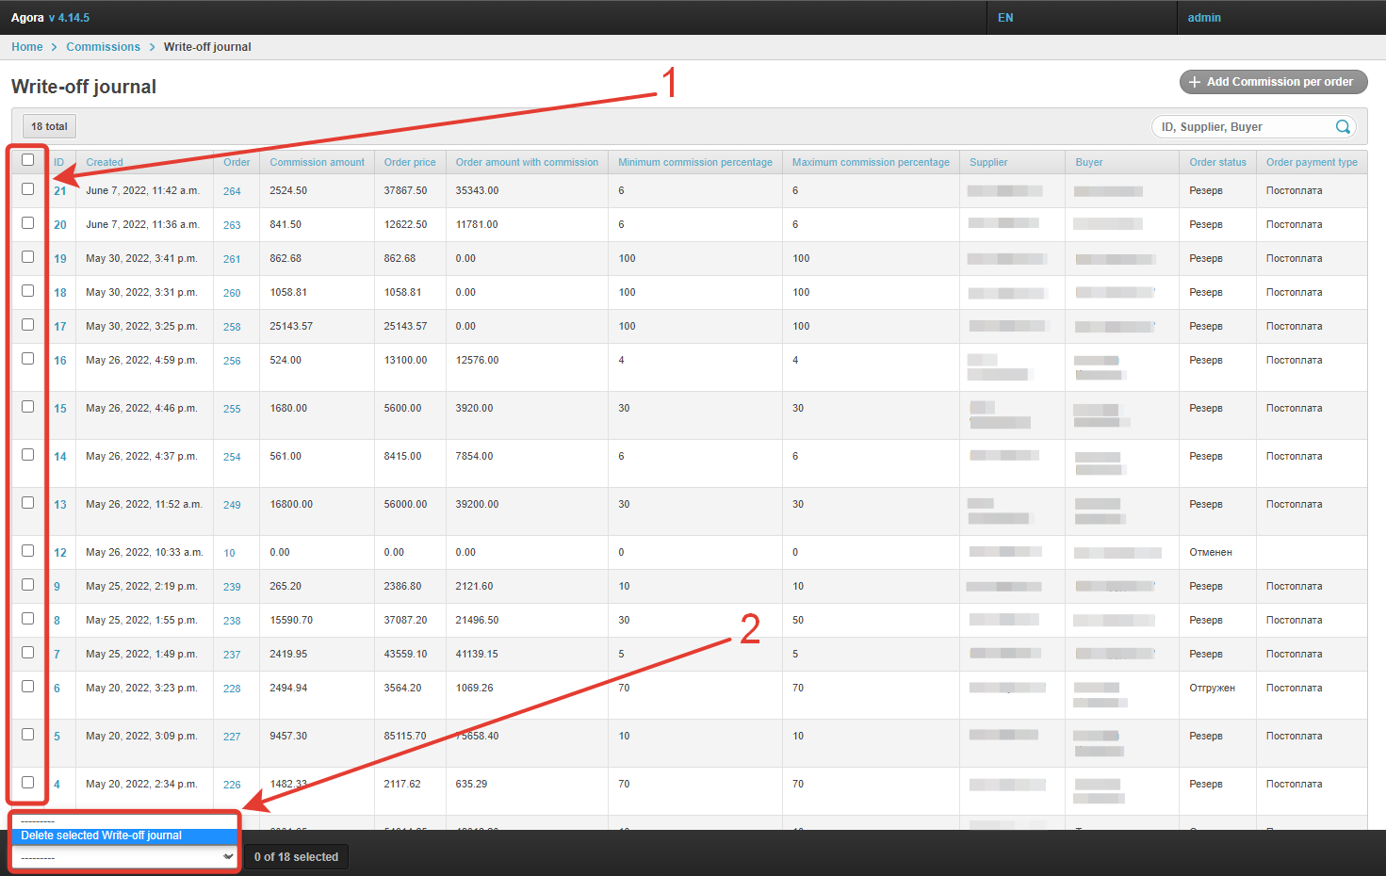This screenshot has height=876, width=1386.
Task: Navigate to Commissions breadcrumb
Action: 103,47
